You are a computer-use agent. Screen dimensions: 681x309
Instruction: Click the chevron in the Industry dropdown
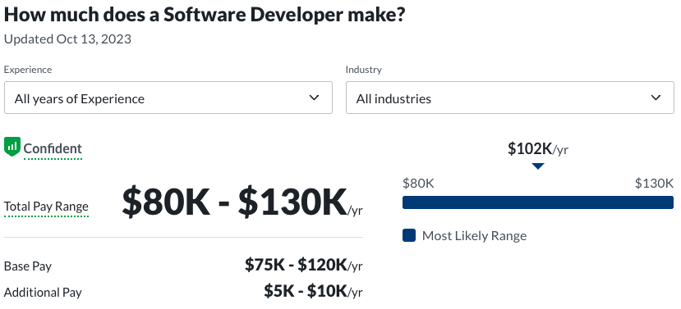(x=656, y=98)
